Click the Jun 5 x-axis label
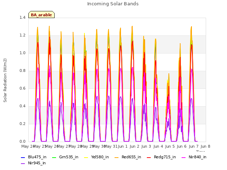The width and height of the screenshot is (227, 170). point(170,146)
